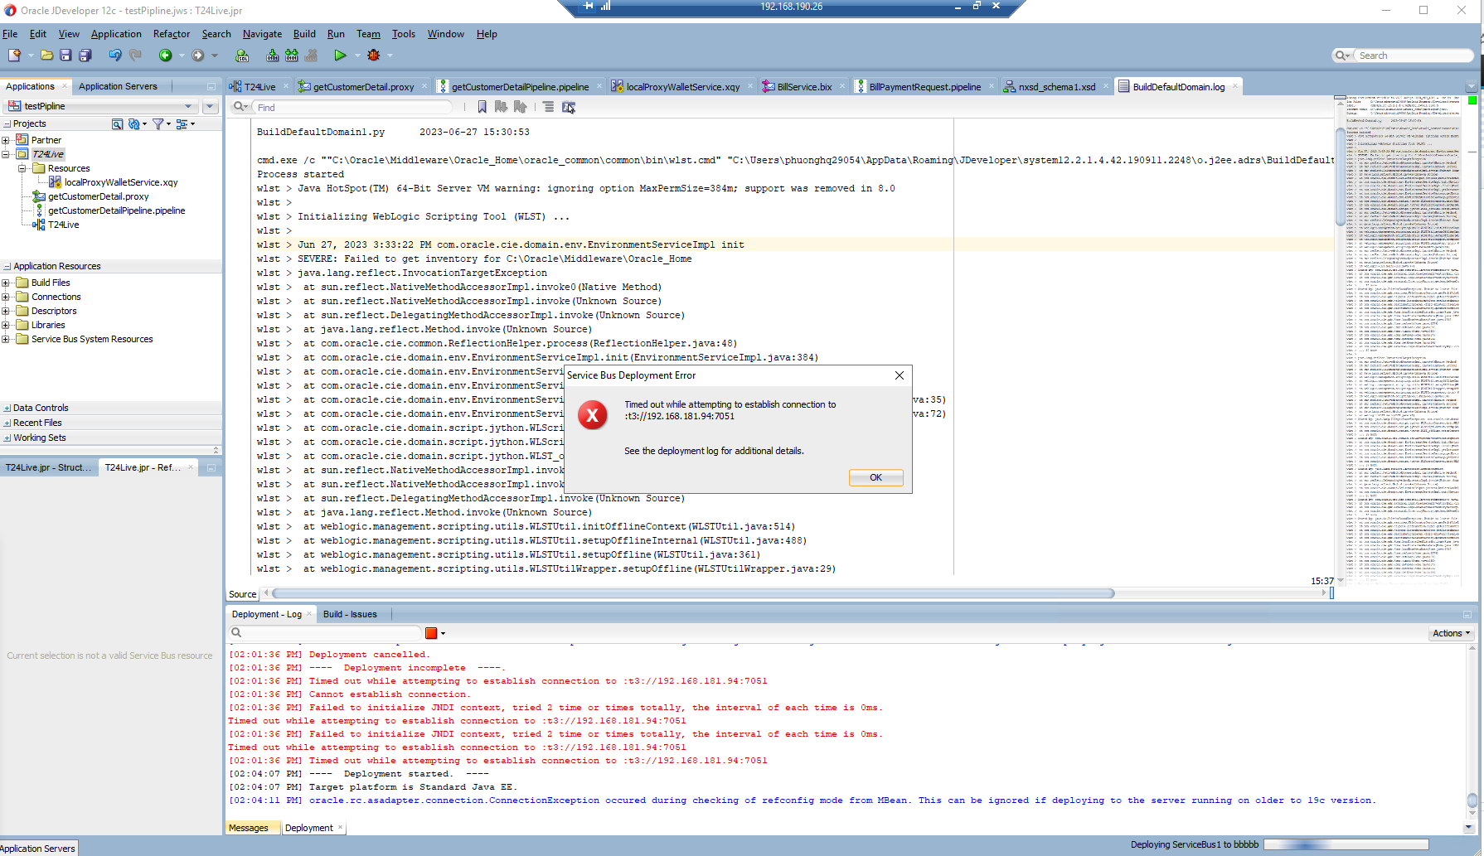Image resolution: width=1484 pixels, height=856 pixels.
Task: Open the Team menu
Action: pos(368,34)
